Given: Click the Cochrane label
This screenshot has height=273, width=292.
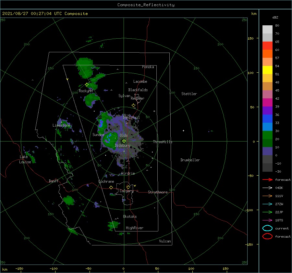Looking at the screenshot, I should click(106, 181).
